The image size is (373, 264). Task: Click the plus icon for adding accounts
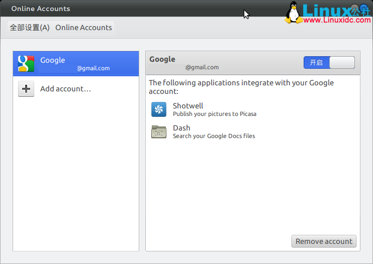tap(26, 89)
